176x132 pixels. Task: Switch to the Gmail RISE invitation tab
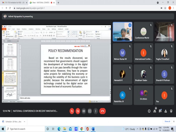coord(14,3)
